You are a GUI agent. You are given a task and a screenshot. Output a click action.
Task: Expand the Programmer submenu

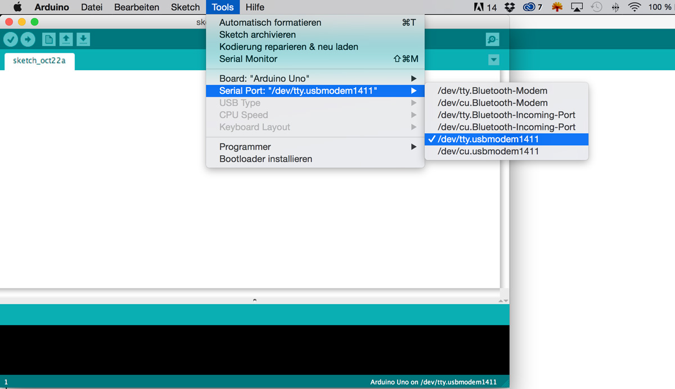(315, 147)
